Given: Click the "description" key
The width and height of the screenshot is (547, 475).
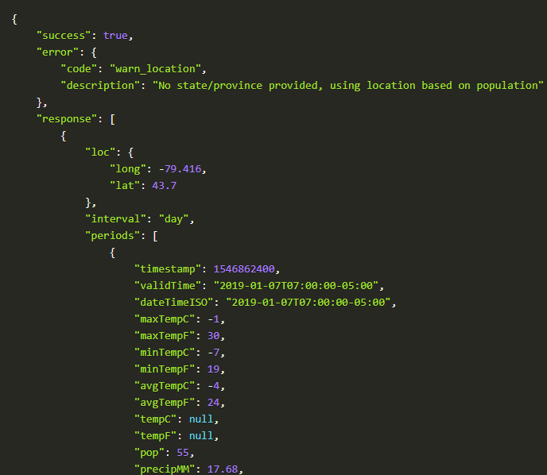Looking at the screenshot, I should [x=100, y=86].
